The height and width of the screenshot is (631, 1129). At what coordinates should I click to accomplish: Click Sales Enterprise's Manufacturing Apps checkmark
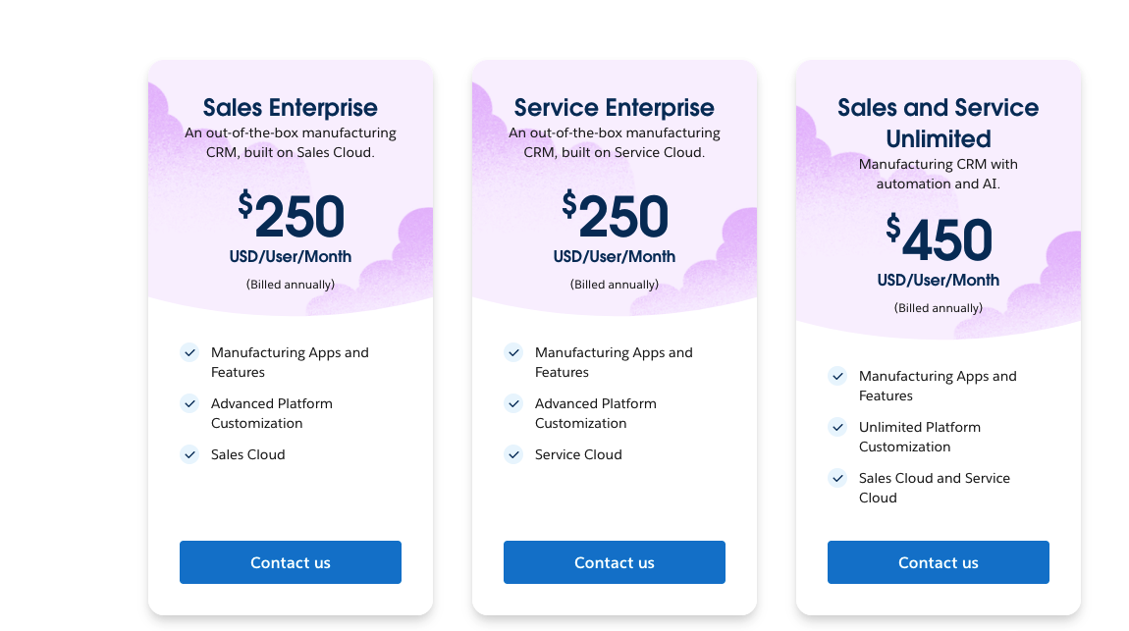(189, 352)
